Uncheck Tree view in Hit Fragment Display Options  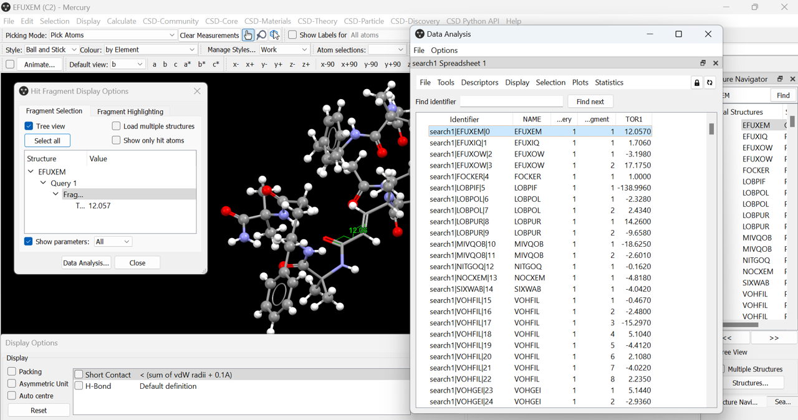[28, 125]
